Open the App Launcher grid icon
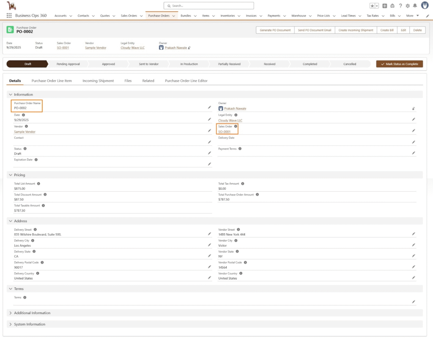433x339 pixels. tap(9, 16)
